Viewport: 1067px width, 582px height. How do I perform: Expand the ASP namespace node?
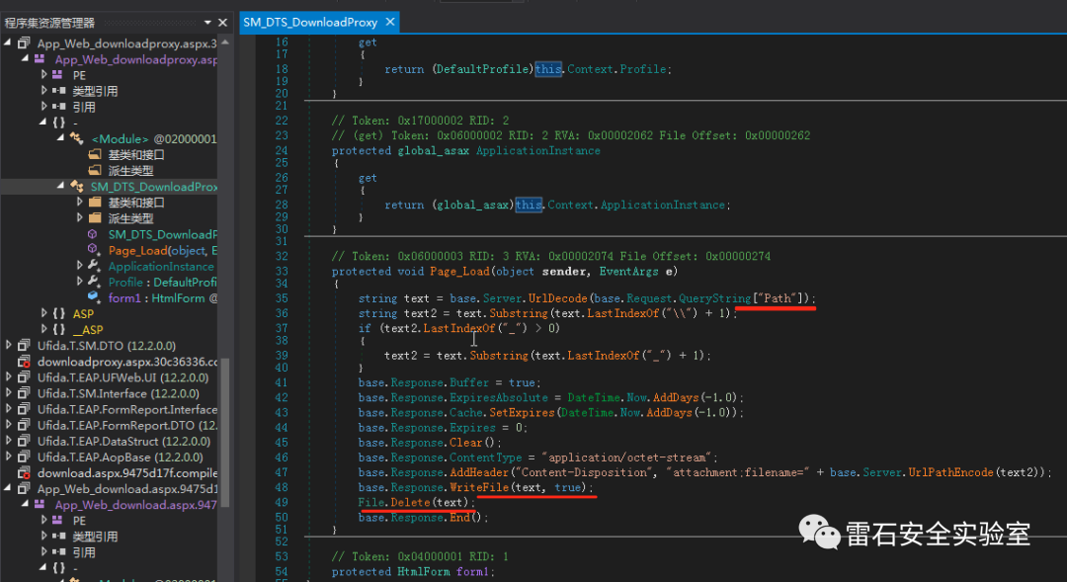(43, 313)
